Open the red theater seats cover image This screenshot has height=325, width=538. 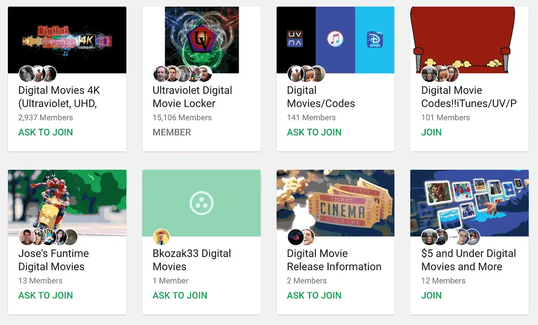click(x=469, y=40)
